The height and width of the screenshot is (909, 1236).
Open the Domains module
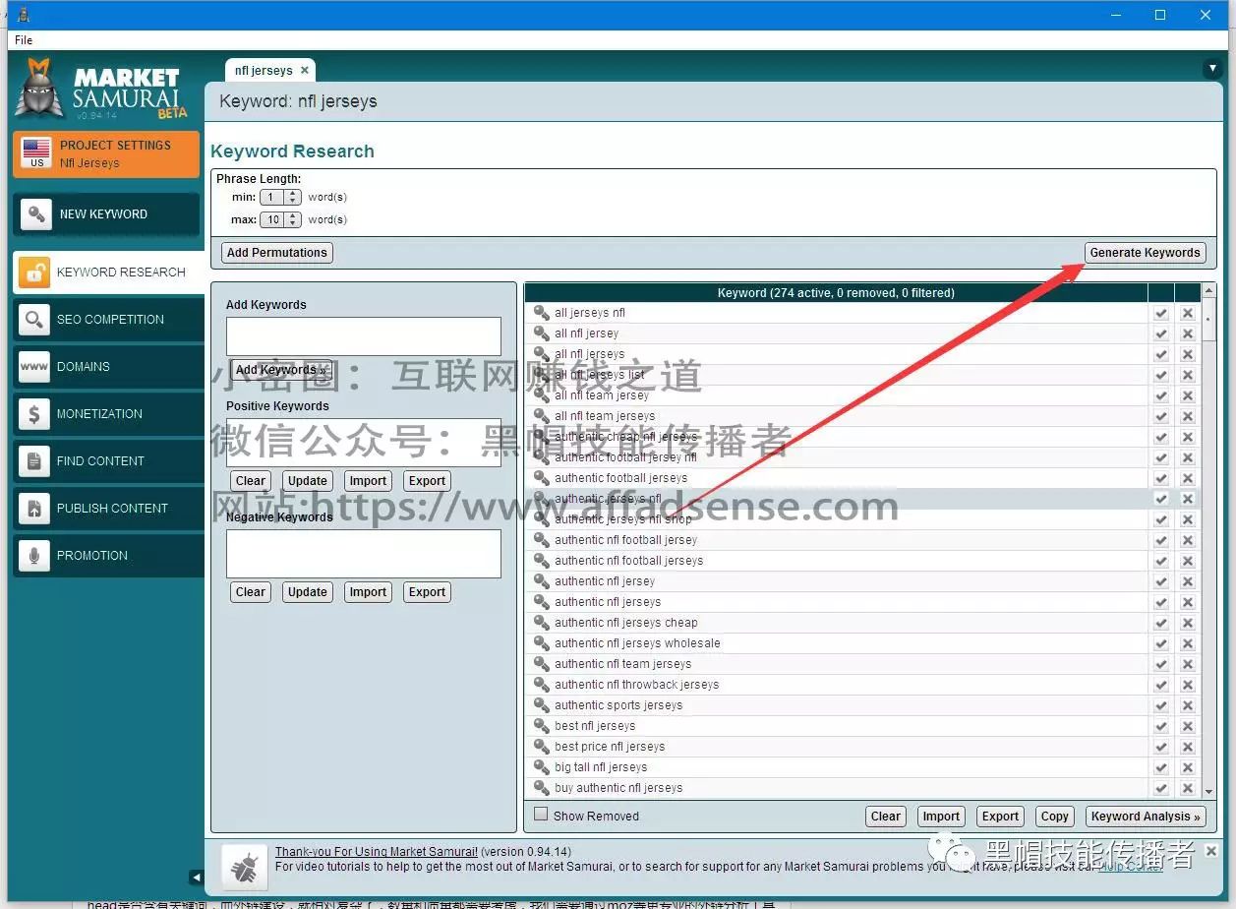tap(108, 367)
